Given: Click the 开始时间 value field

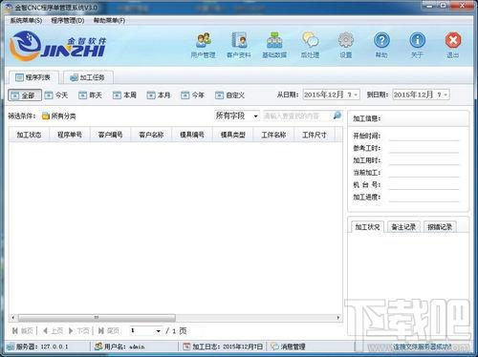Looking at the screenshot, I should pos(424,136).
